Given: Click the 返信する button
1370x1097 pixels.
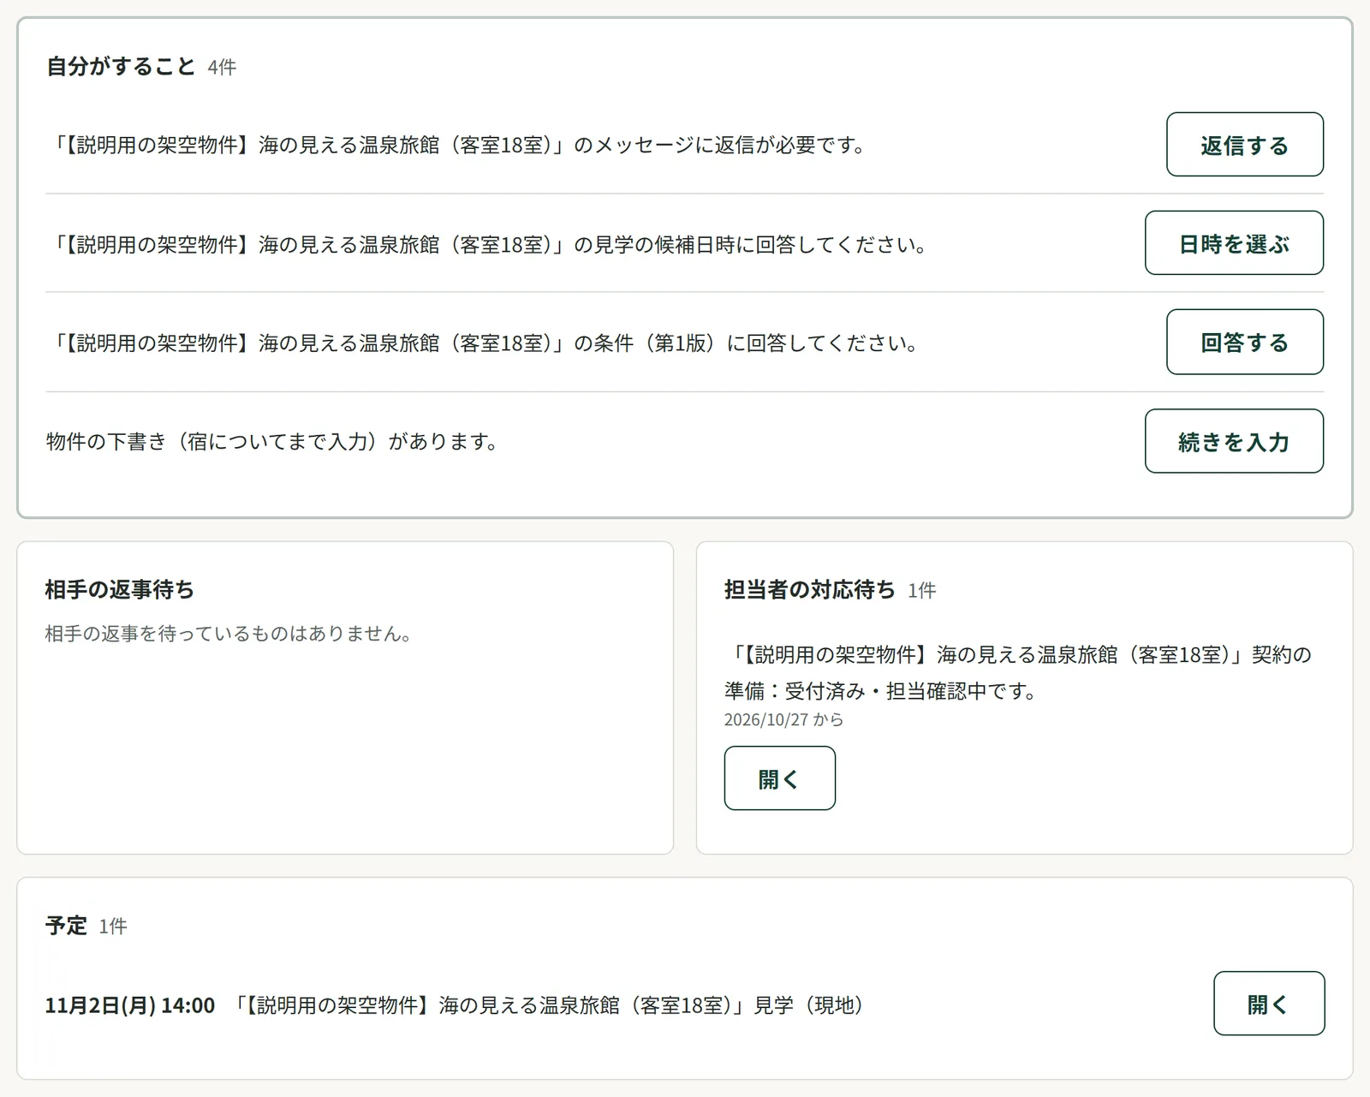Looking at the screenshot, I should (x=1244, y=145).
